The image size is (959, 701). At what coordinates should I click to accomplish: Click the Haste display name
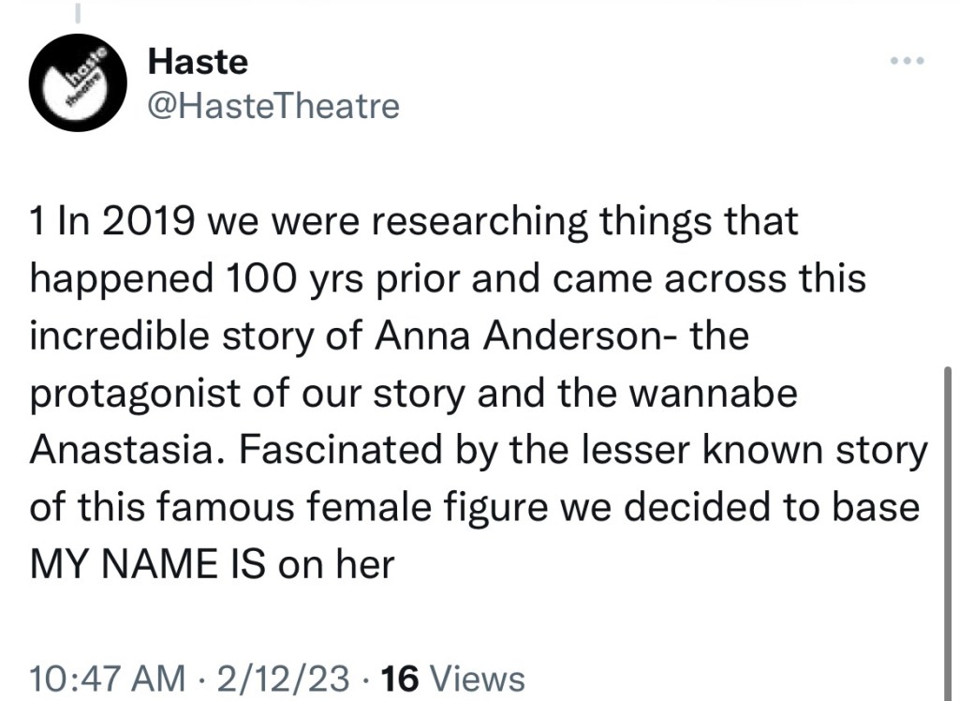[x=199, y=62]
